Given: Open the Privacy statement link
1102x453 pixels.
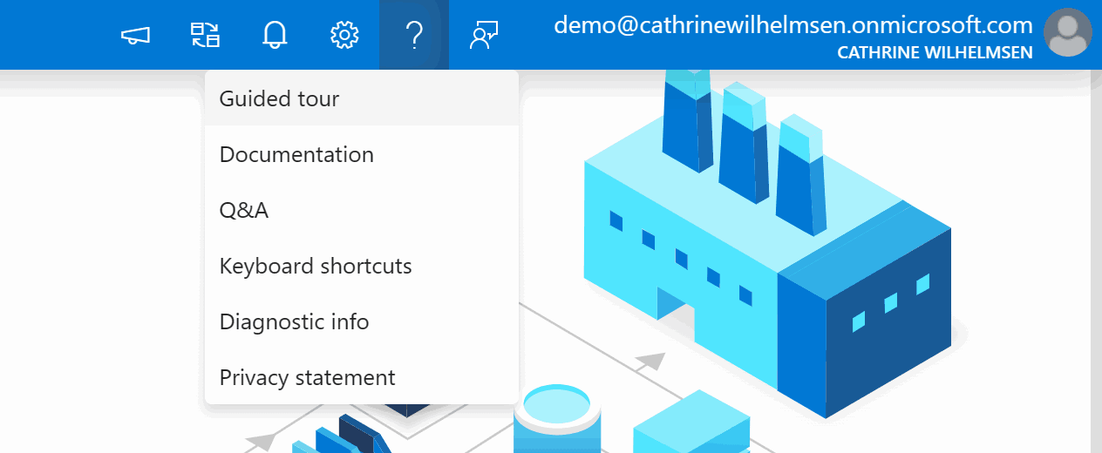Looking at the screenshot, I should pyautogui.click(x=307, y=377).
